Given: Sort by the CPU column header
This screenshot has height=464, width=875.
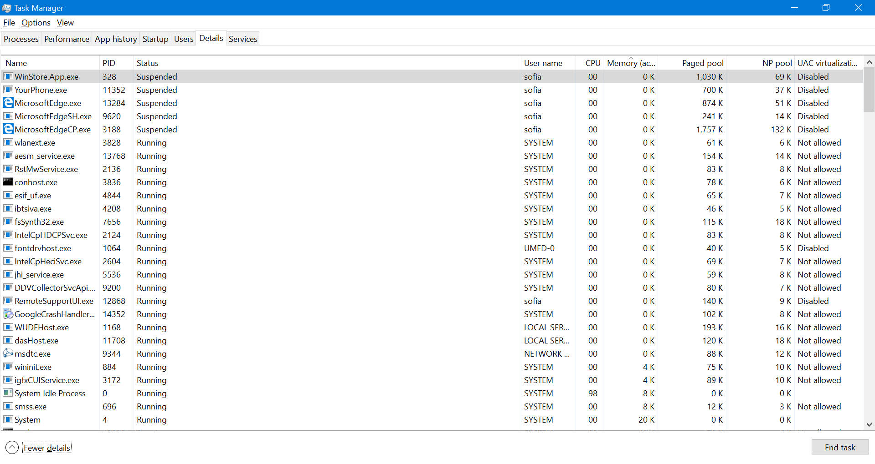Looking at the screenshot, I should point(590,63).
